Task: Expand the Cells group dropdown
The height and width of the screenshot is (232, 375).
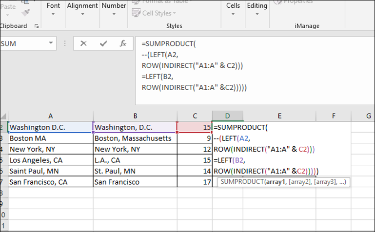Action: click(233, 14)
